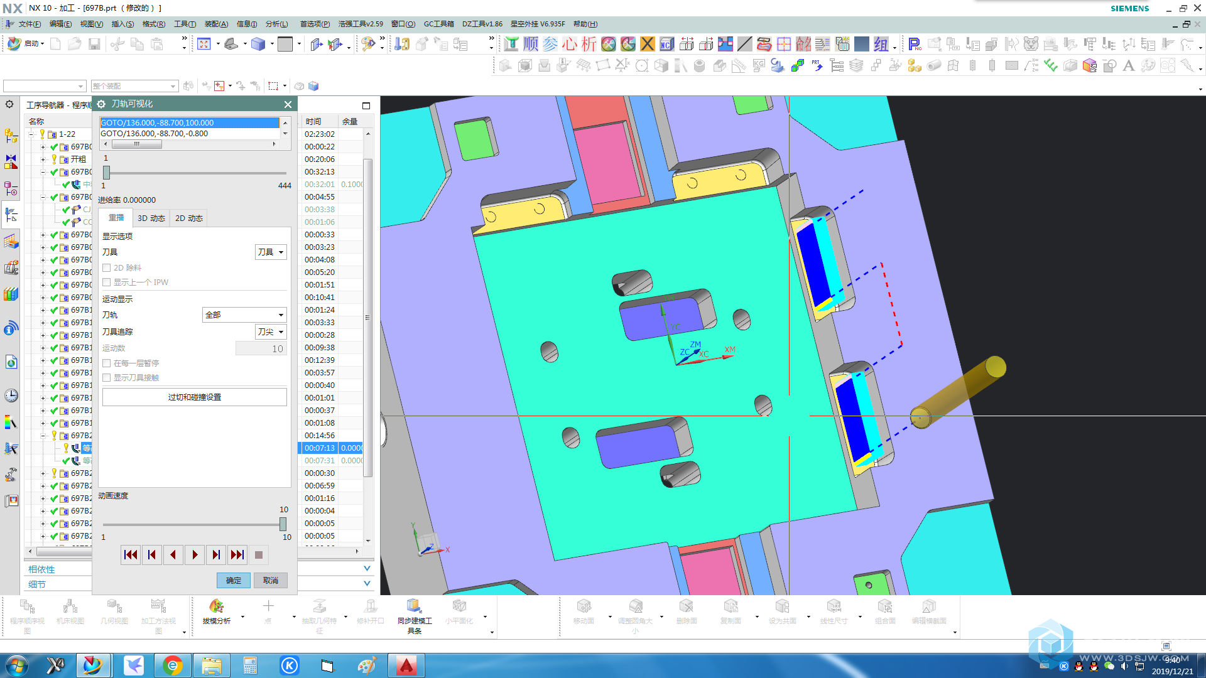Click the blue shaded cube rendering icon
This screenshot has width=1206, height=678.
[x=258, y=44]
